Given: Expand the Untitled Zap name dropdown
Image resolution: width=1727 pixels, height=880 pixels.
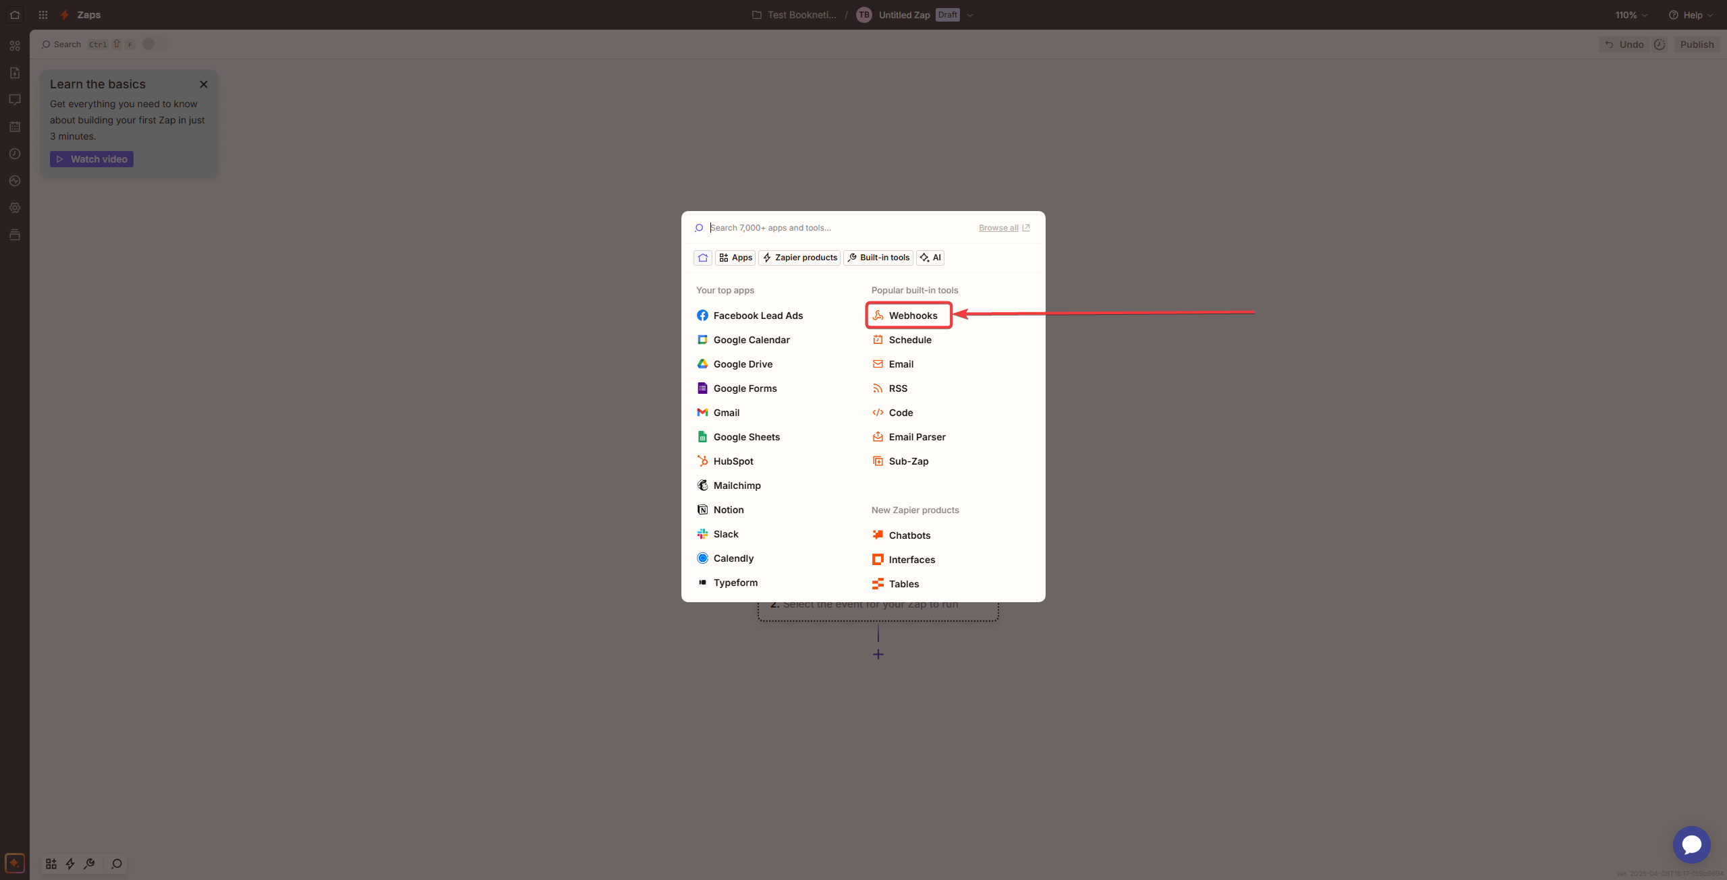Looking at the screenshot, I should 970,15.
